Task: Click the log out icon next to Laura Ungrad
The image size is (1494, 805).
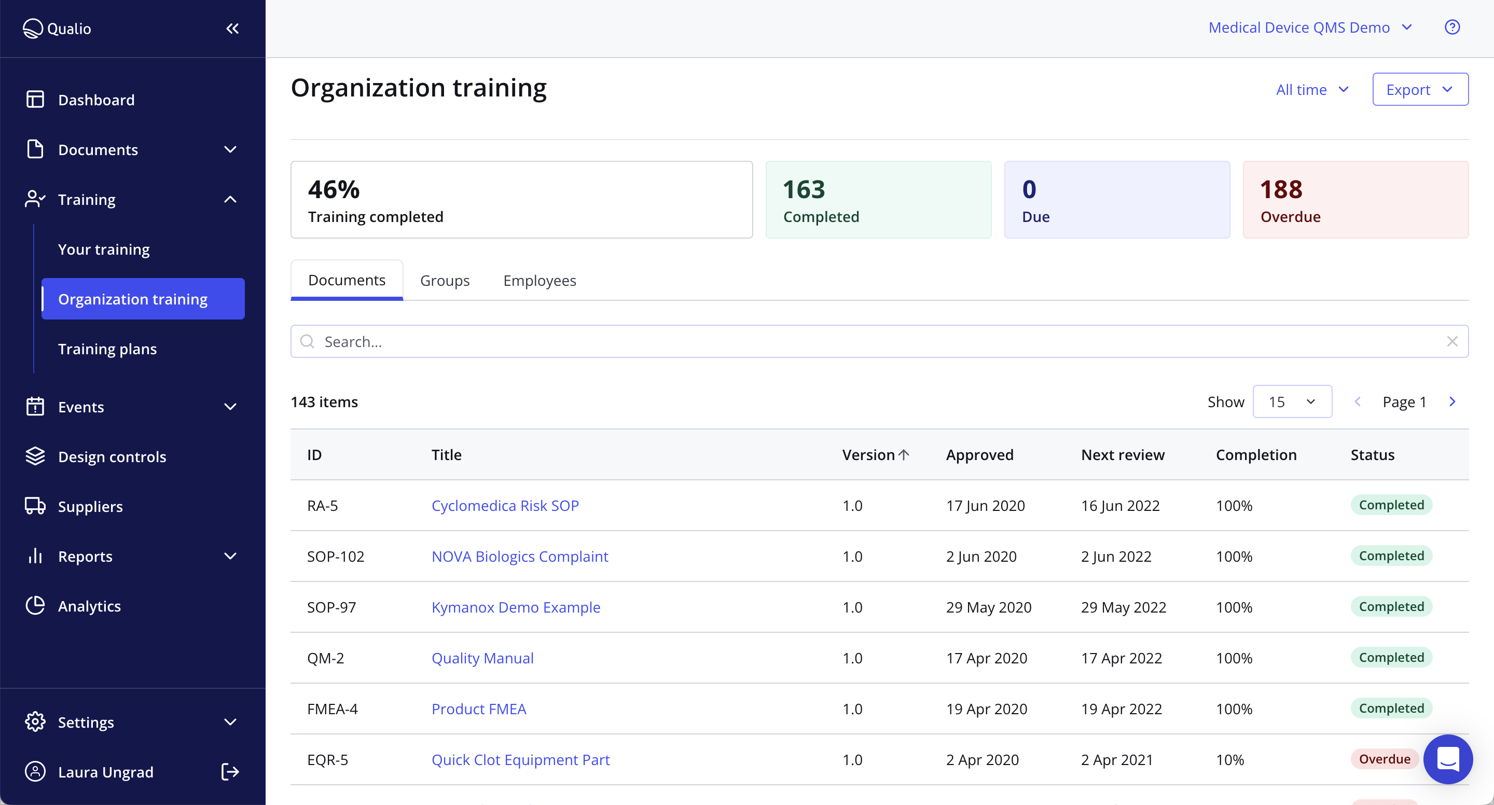Action: coord(230,772)
